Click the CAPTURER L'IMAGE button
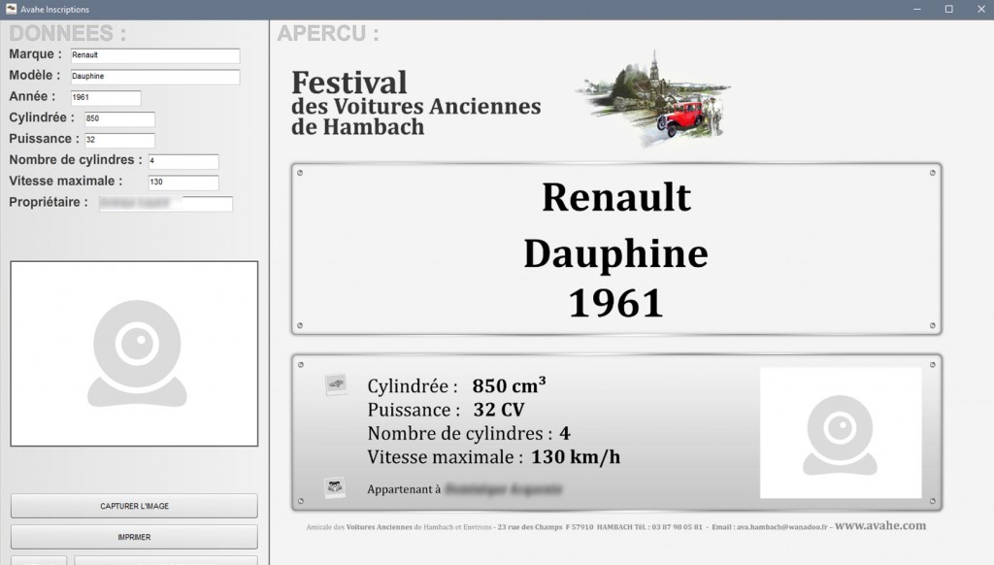Viewport: 994px width, 565px height. click(134, 506)
